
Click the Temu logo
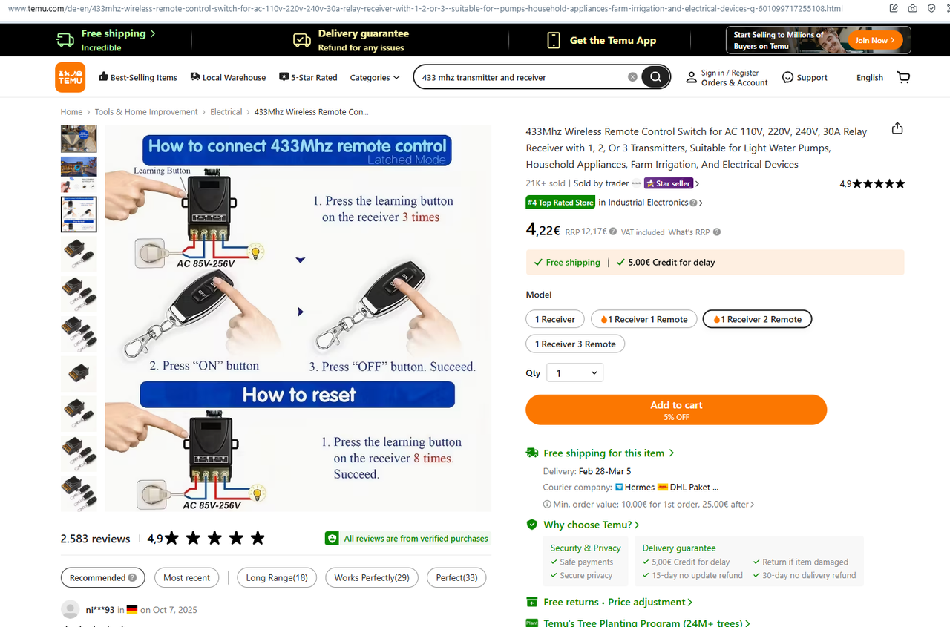[x=71, y=77]
